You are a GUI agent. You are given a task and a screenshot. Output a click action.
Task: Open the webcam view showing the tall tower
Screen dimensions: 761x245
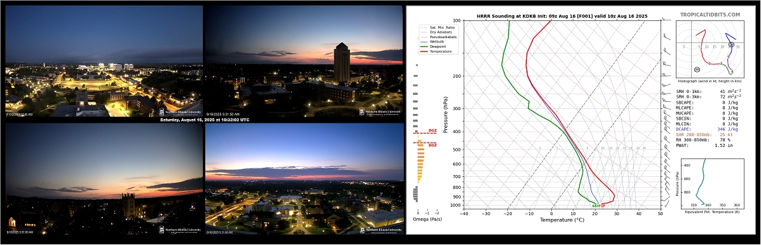pos(304,60)
